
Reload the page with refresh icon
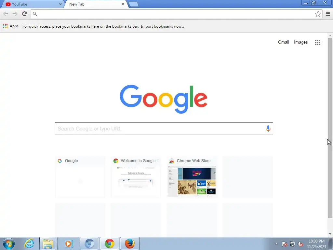[24, 14]
